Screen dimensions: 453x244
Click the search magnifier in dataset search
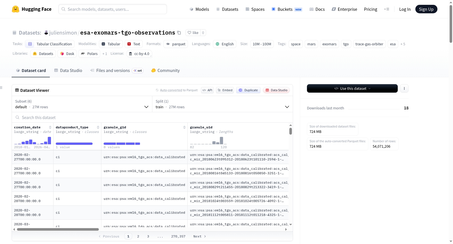[x=18, y=117]
